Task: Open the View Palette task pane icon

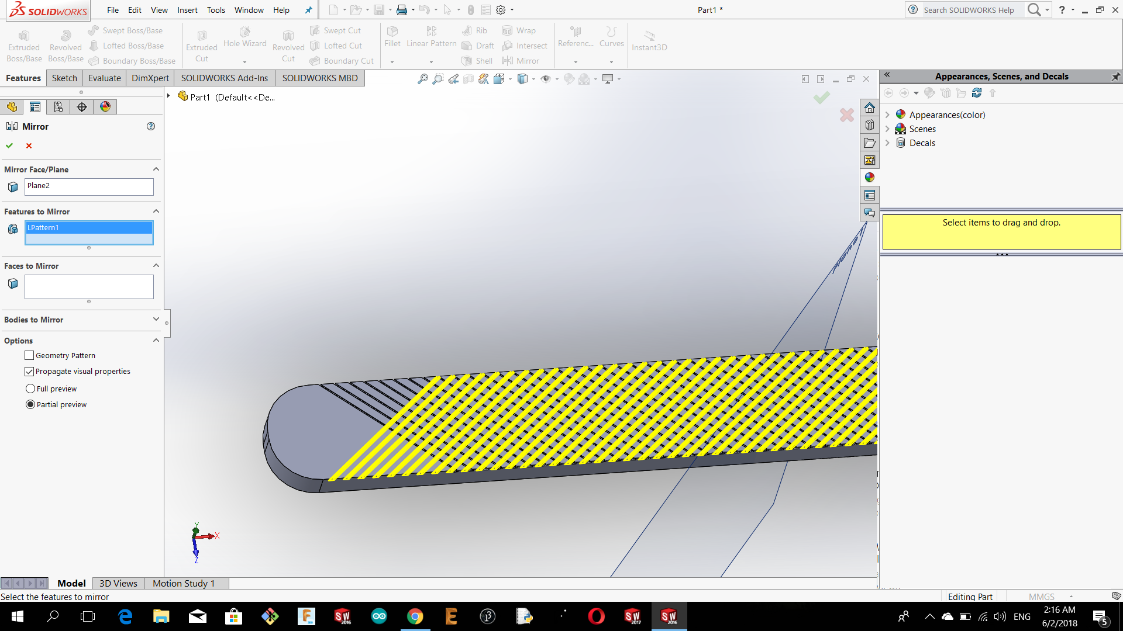Action: (870, 160)
